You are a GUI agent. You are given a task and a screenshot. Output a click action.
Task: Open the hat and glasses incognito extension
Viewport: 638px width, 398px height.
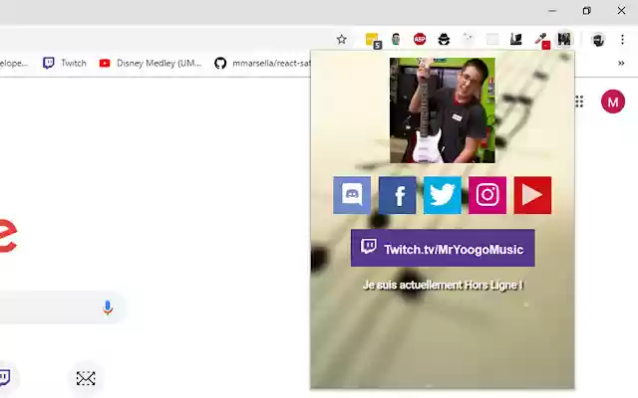click(x=444, y=40)
